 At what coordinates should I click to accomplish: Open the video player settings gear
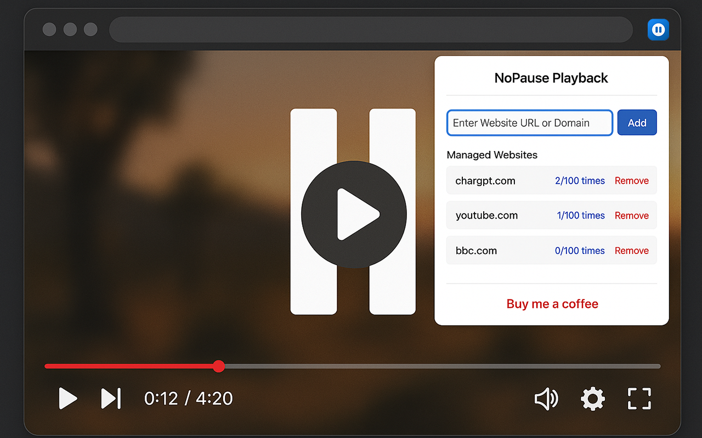(592, 399)
